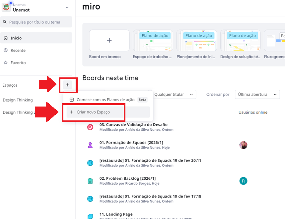Click the star icon beside Favorito
The height and width of the screenshot is (219, 285).
click(6, 63)
